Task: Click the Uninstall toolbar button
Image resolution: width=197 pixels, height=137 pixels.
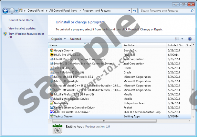Action: (76, 39)
